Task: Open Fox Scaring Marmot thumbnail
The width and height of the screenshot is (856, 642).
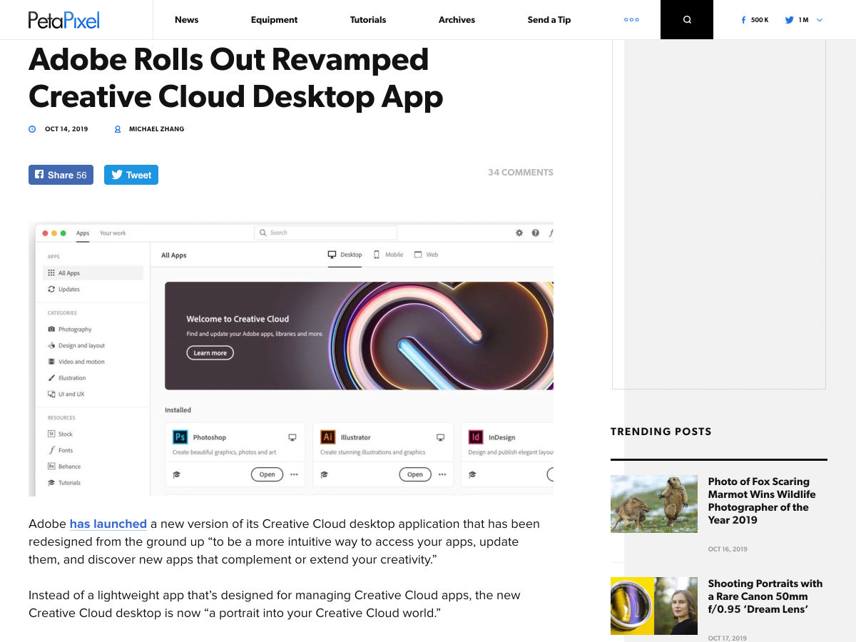Action: pyautogui.click(x=654, y=504)
